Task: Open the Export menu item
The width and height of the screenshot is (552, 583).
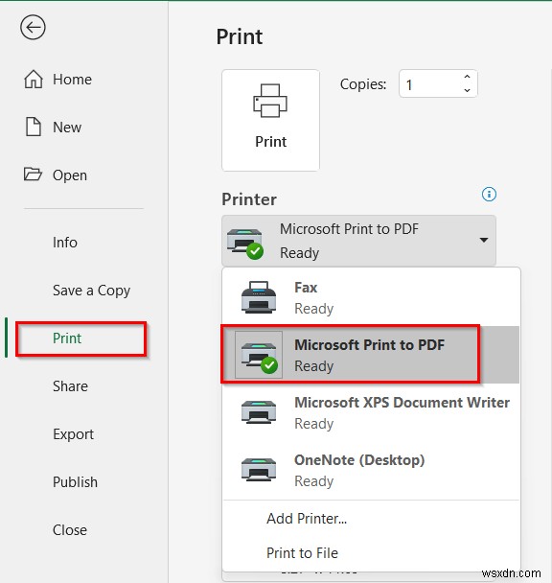Action: pos(73,434)
